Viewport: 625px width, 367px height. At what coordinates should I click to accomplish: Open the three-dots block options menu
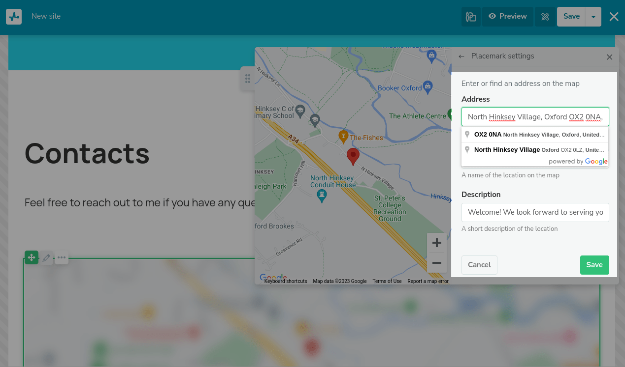coord(62,257)
